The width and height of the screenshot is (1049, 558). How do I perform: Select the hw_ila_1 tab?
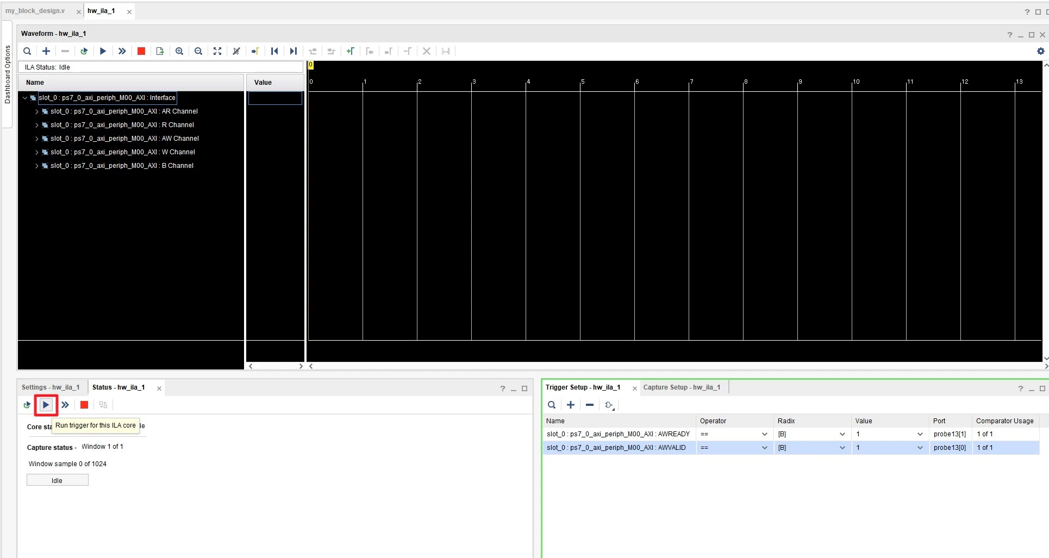tap(102, 11)
